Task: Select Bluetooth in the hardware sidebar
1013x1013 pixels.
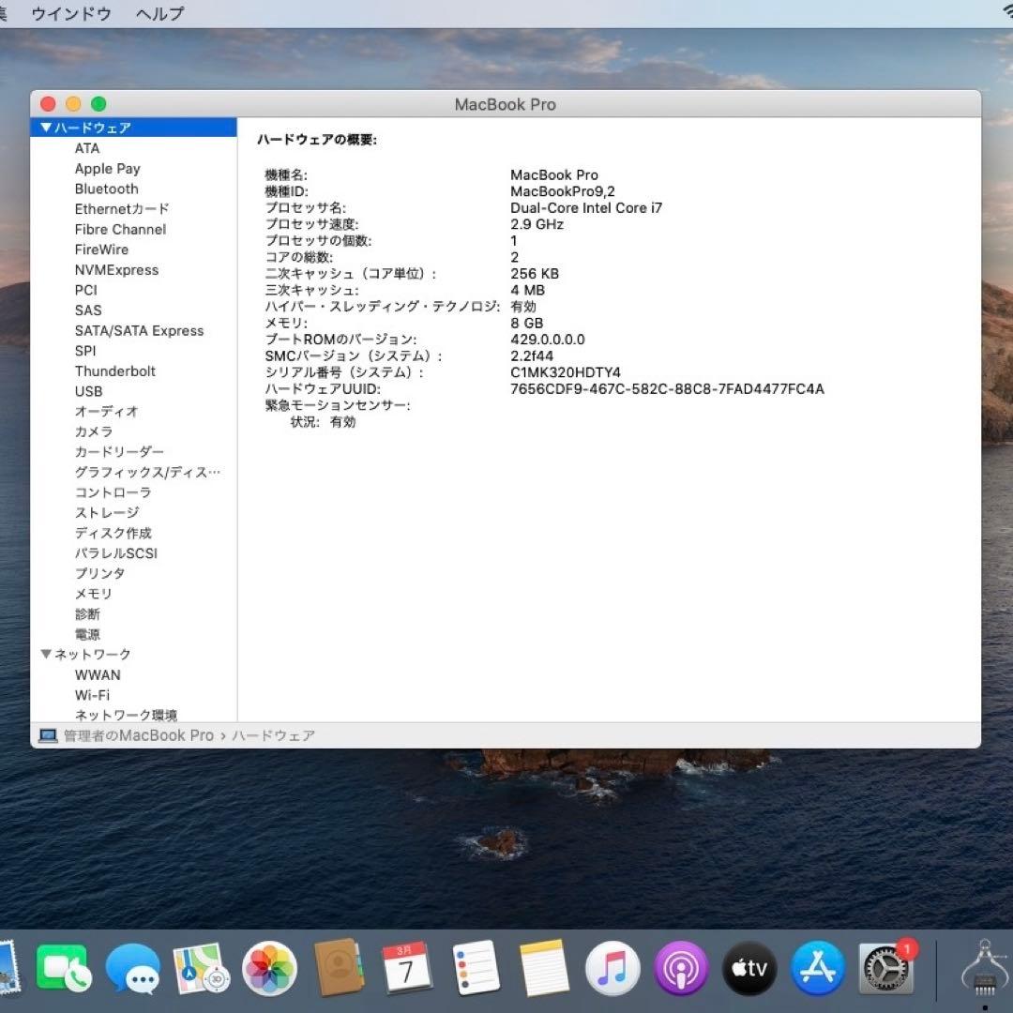Action: click(106, 189)
